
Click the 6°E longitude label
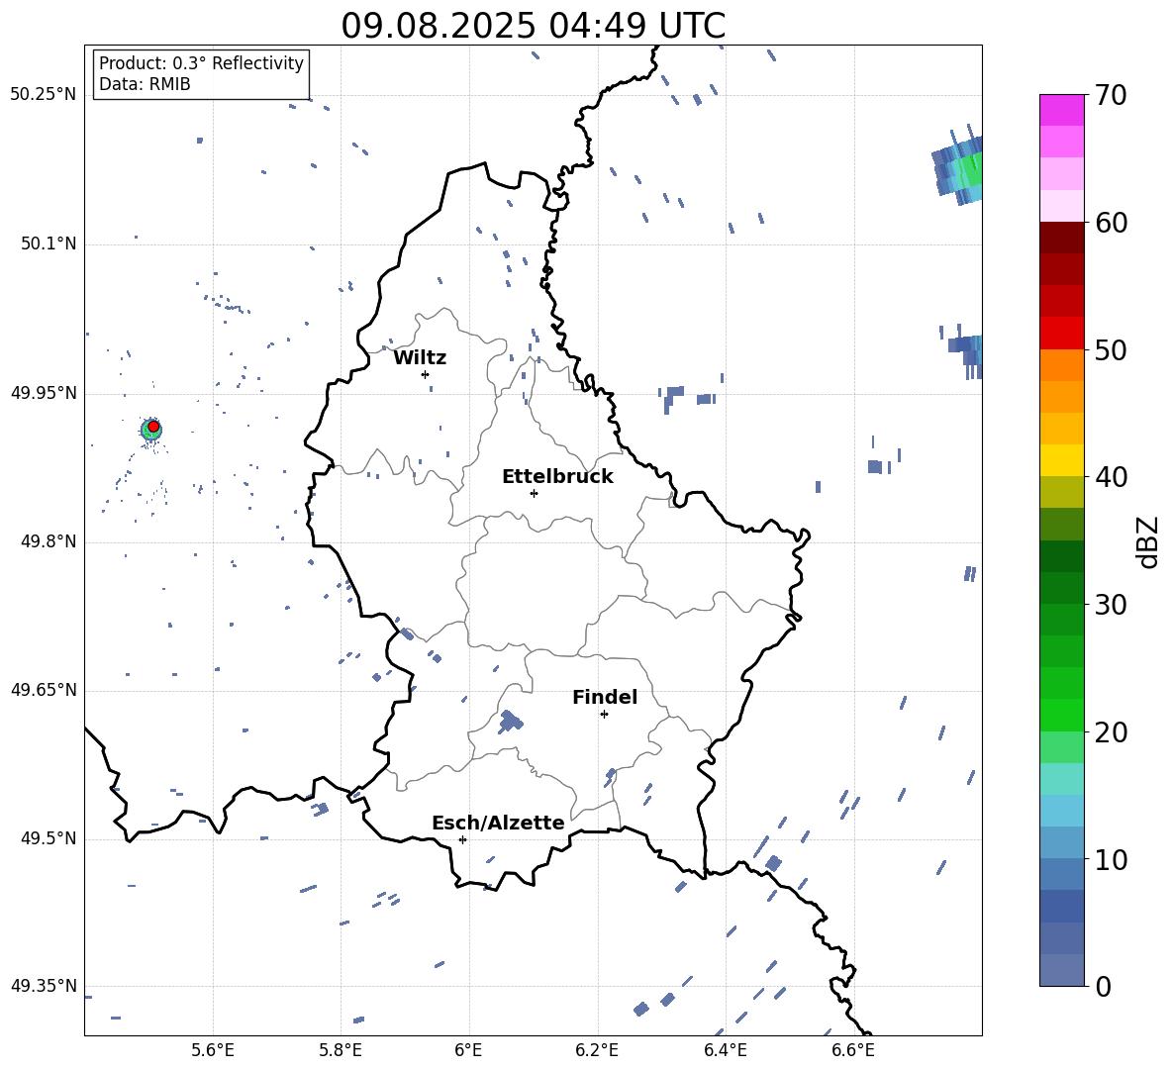click(468, 1050)
